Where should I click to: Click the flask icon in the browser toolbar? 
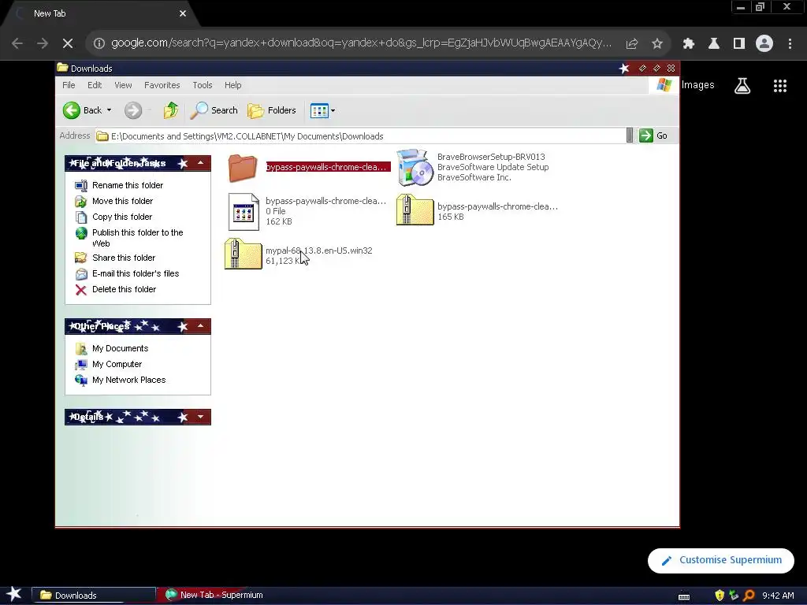pos(714,44)
